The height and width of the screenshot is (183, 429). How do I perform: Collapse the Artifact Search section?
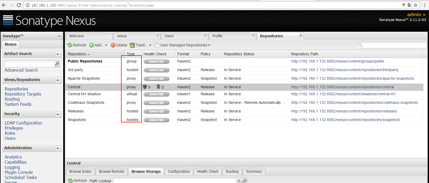[58, 54]
